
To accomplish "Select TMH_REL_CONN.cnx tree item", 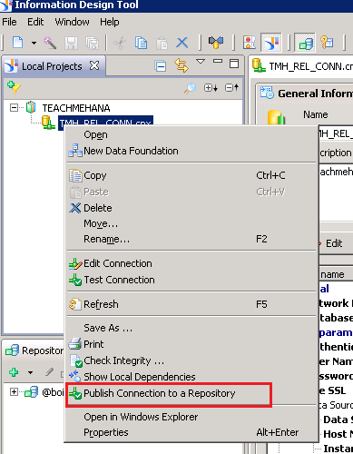I will [105, 122].
